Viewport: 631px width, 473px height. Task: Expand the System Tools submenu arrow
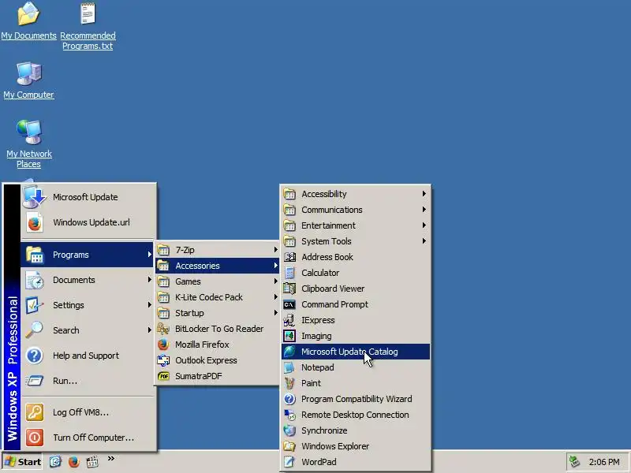pos(424,241)
